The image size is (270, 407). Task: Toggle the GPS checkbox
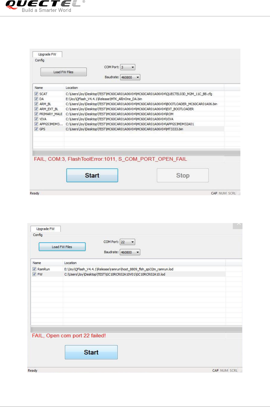tap(36, 129)
